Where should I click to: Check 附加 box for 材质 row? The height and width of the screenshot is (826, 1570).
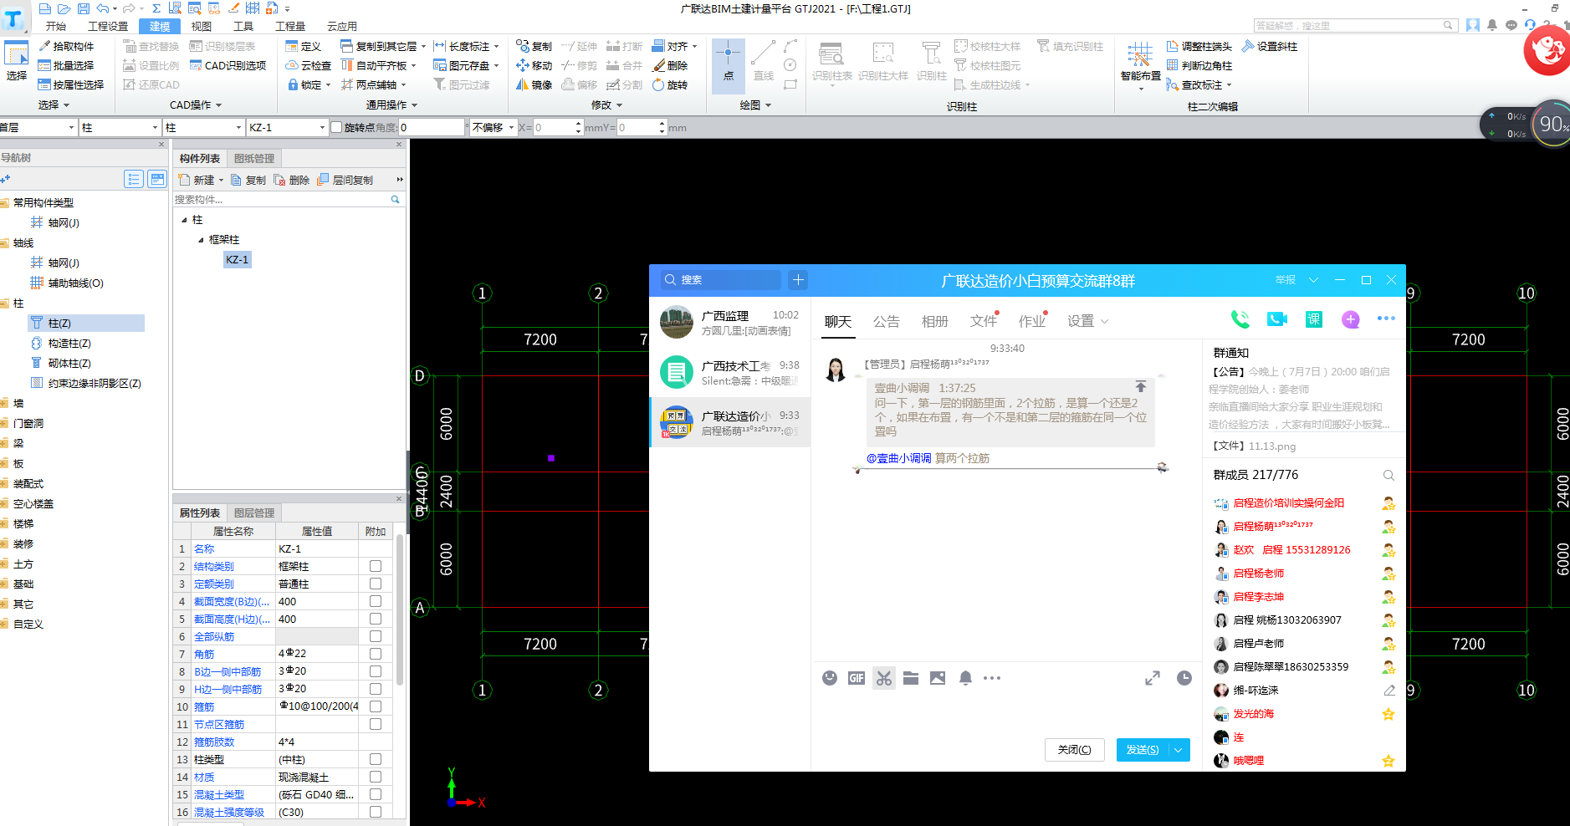376,777
